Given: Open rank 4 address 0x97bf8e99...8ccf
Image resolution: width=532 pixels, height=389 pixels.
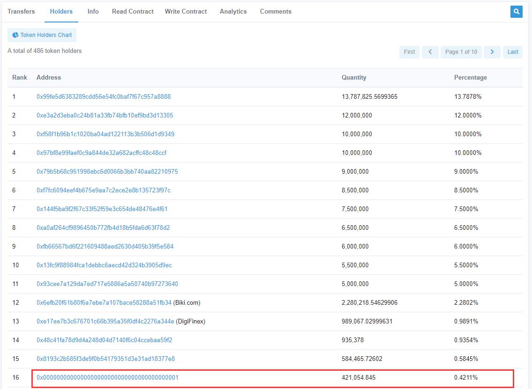Looking at the screenshot, I should [101, 153].
